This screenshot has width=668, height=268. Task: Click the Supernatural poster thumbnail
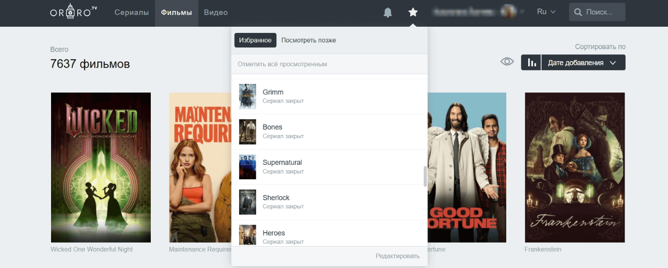[x=248, y=167]
